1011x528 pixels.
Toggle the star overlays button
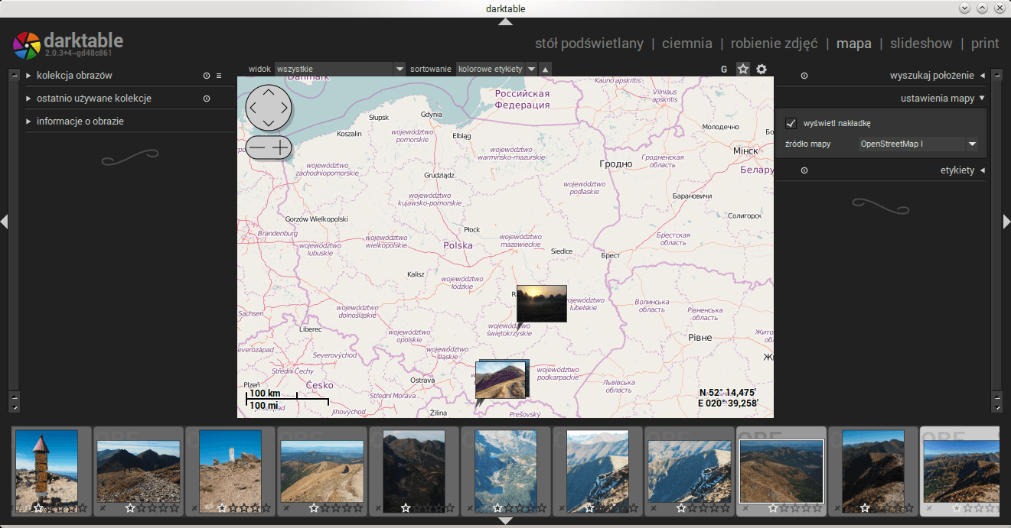coord(742,69)
